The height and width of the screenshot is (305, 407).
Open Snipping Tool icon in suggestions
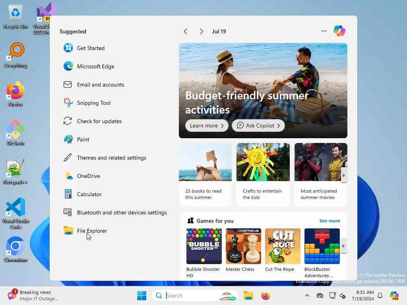click(x=68, y=103)
